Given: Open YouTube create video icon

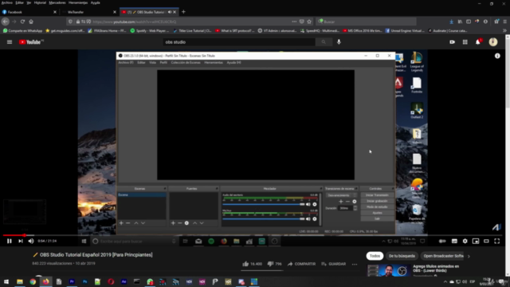Looking at the screenshot, I should click(452, 42).
